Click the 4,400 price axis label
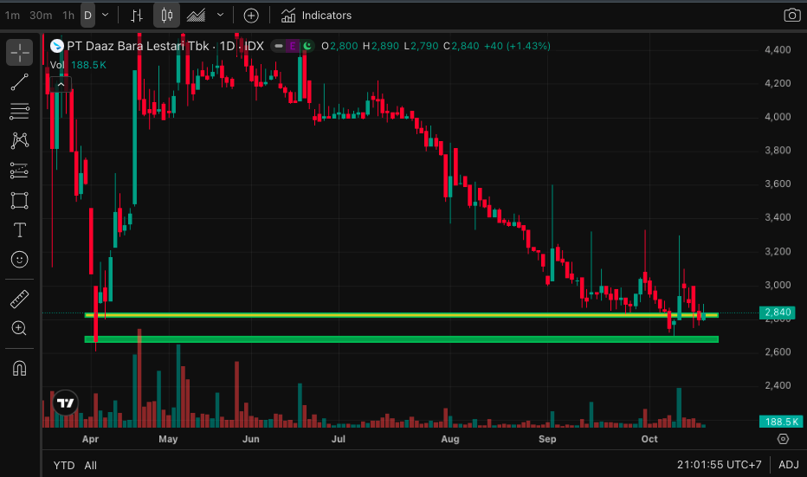This screenshot has height=477, width=807. point(778,50)
